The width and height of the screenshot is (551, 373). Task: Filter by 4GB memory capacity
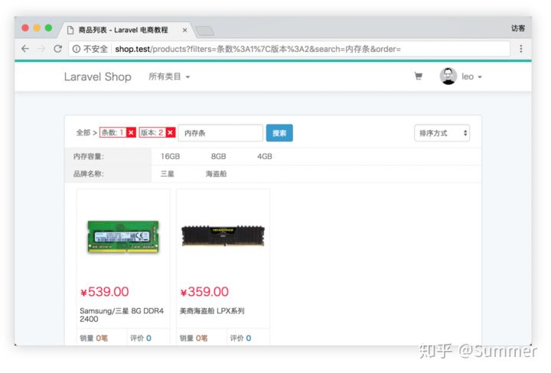click(x=265, y=156)
